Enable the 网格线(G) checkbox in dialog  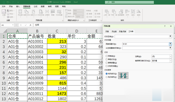[x=107, y=56]
